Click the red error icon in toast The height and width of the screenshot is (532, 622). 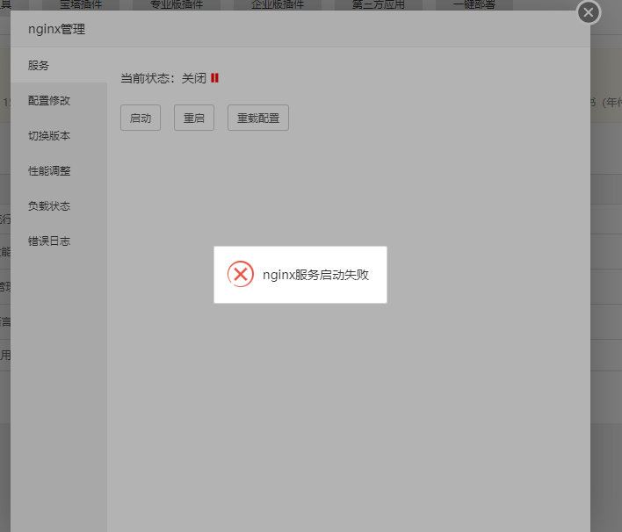click(x=241, y=274)
